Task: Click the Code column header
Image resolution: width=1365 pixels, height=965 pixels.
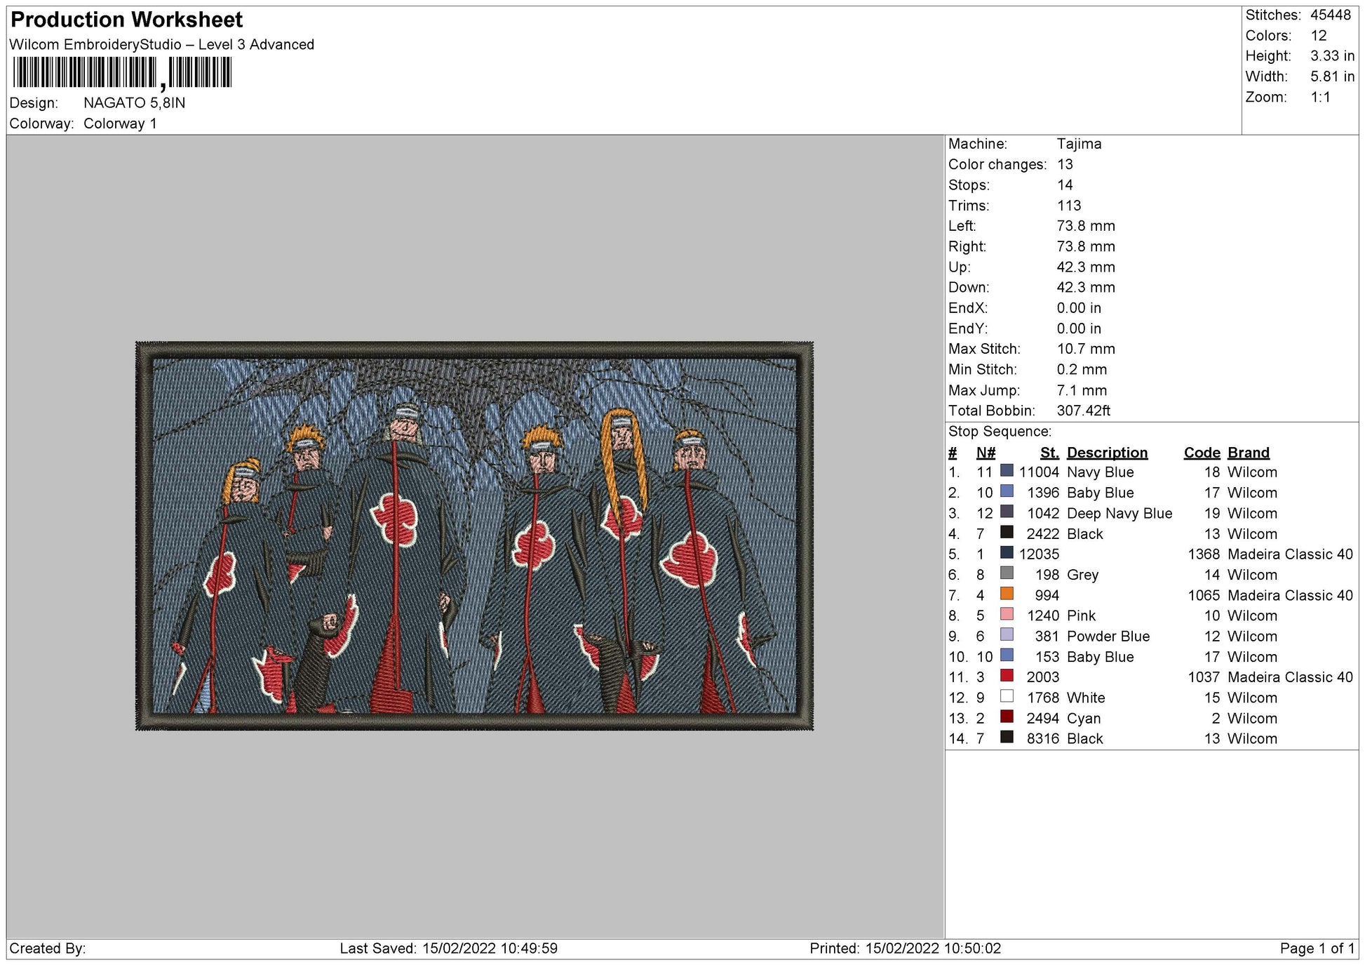Action: coord(1202,453)
